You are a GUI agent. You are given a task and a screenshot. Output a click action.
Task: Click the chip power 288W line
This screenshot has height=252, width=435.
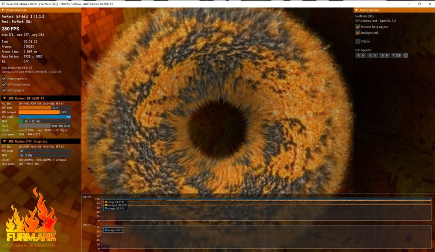[21, 134]
